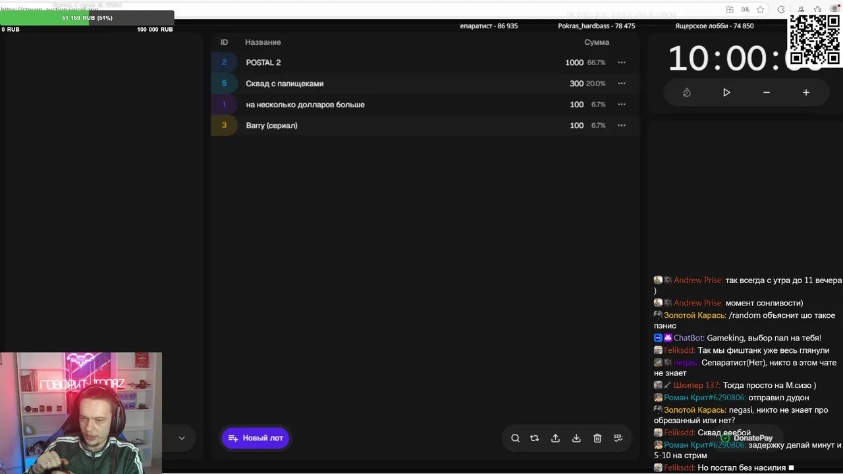Screen dimensions: 843x474
Task: Open the browser extensions puzzle icon
Action: [x=781, y=9]
